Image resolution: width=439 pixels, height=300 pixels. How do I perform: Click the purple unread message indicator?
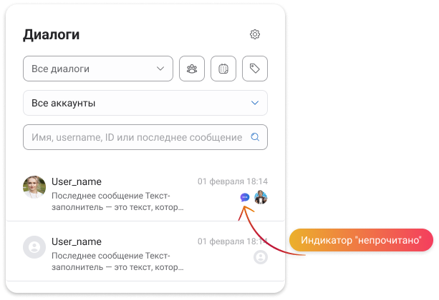click(x=245, y=197)
